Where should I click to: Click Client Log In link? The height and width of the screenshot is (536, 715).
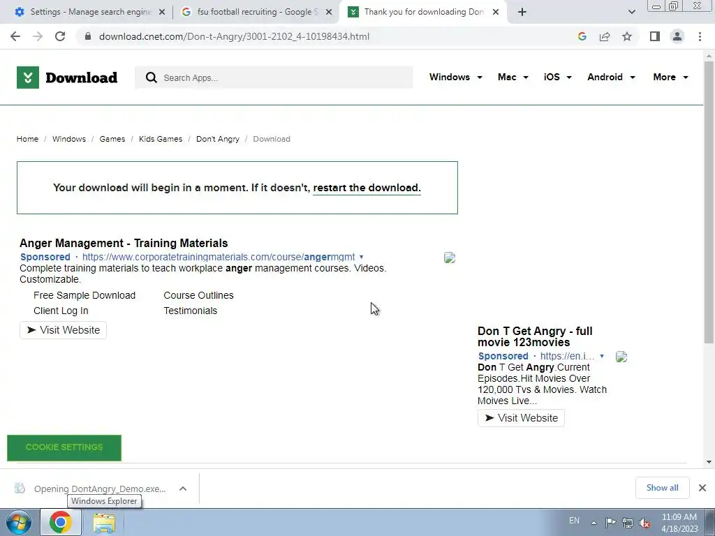coord(61,311)
